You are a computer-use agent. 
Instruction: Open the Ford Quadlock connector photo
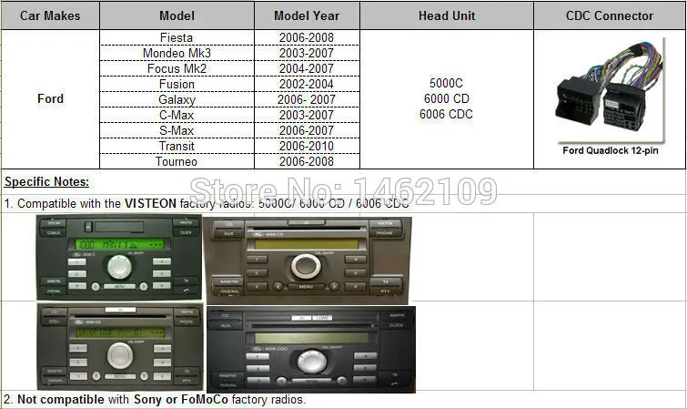click(610, 91)
